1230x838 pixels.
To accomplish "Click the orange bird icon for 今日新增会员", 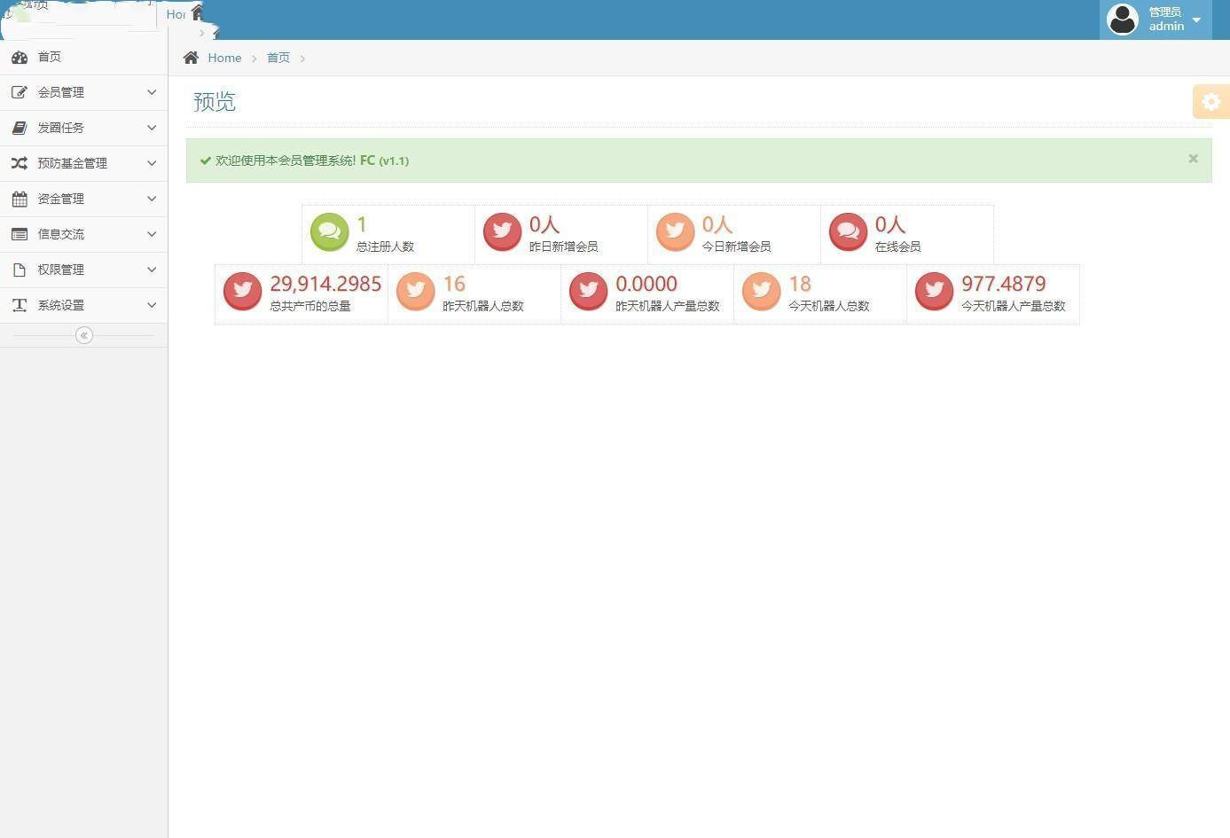I will (x=675, y=232).
